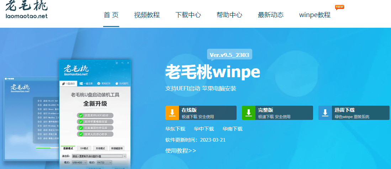391x169 pixels.
Task: Click the green check beside 完美兼容杜绝蓝屏
Action: [x=80, y=128]
